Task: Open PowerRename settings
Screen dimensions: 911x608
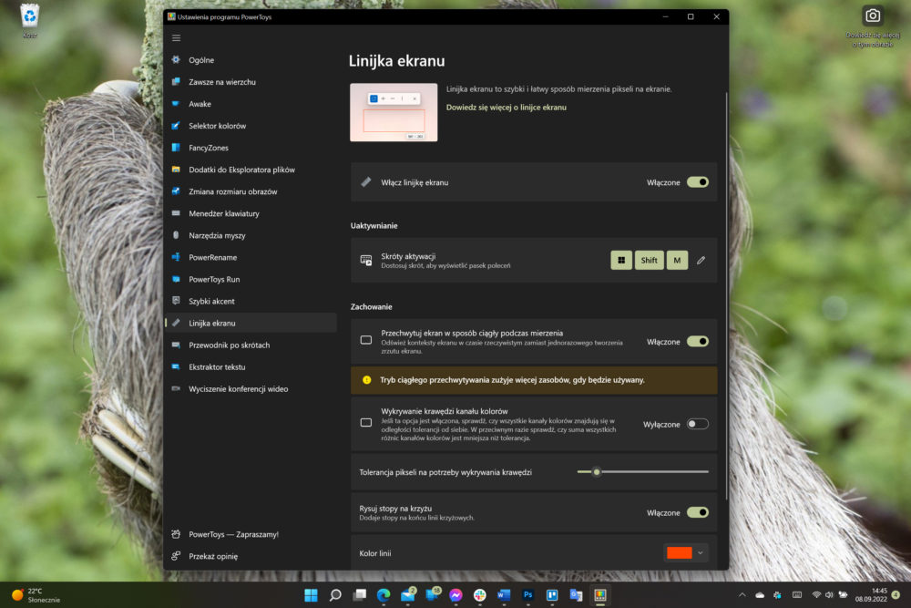Action: (251, 257)
